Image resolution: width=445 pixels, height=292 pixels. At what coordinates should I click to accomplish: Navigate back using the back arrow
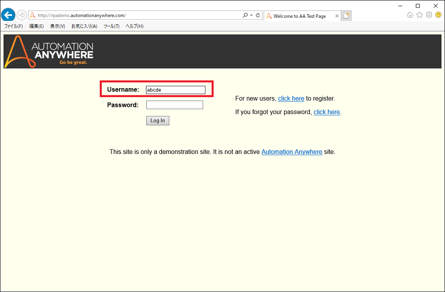(8, 15)
